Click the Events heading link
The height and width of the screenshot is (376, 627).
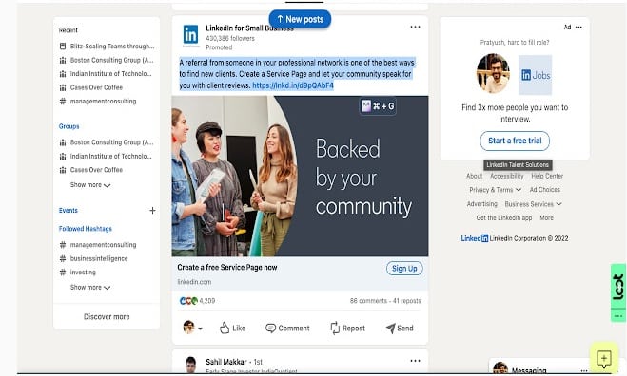(69, 211)
